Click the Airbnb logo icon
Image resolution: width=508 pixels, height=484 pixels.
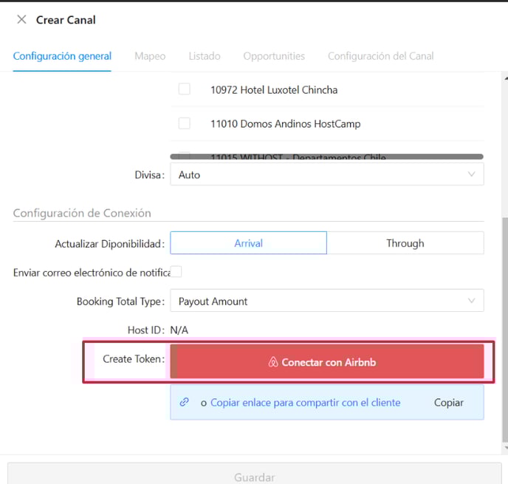[x=272, y=363]
